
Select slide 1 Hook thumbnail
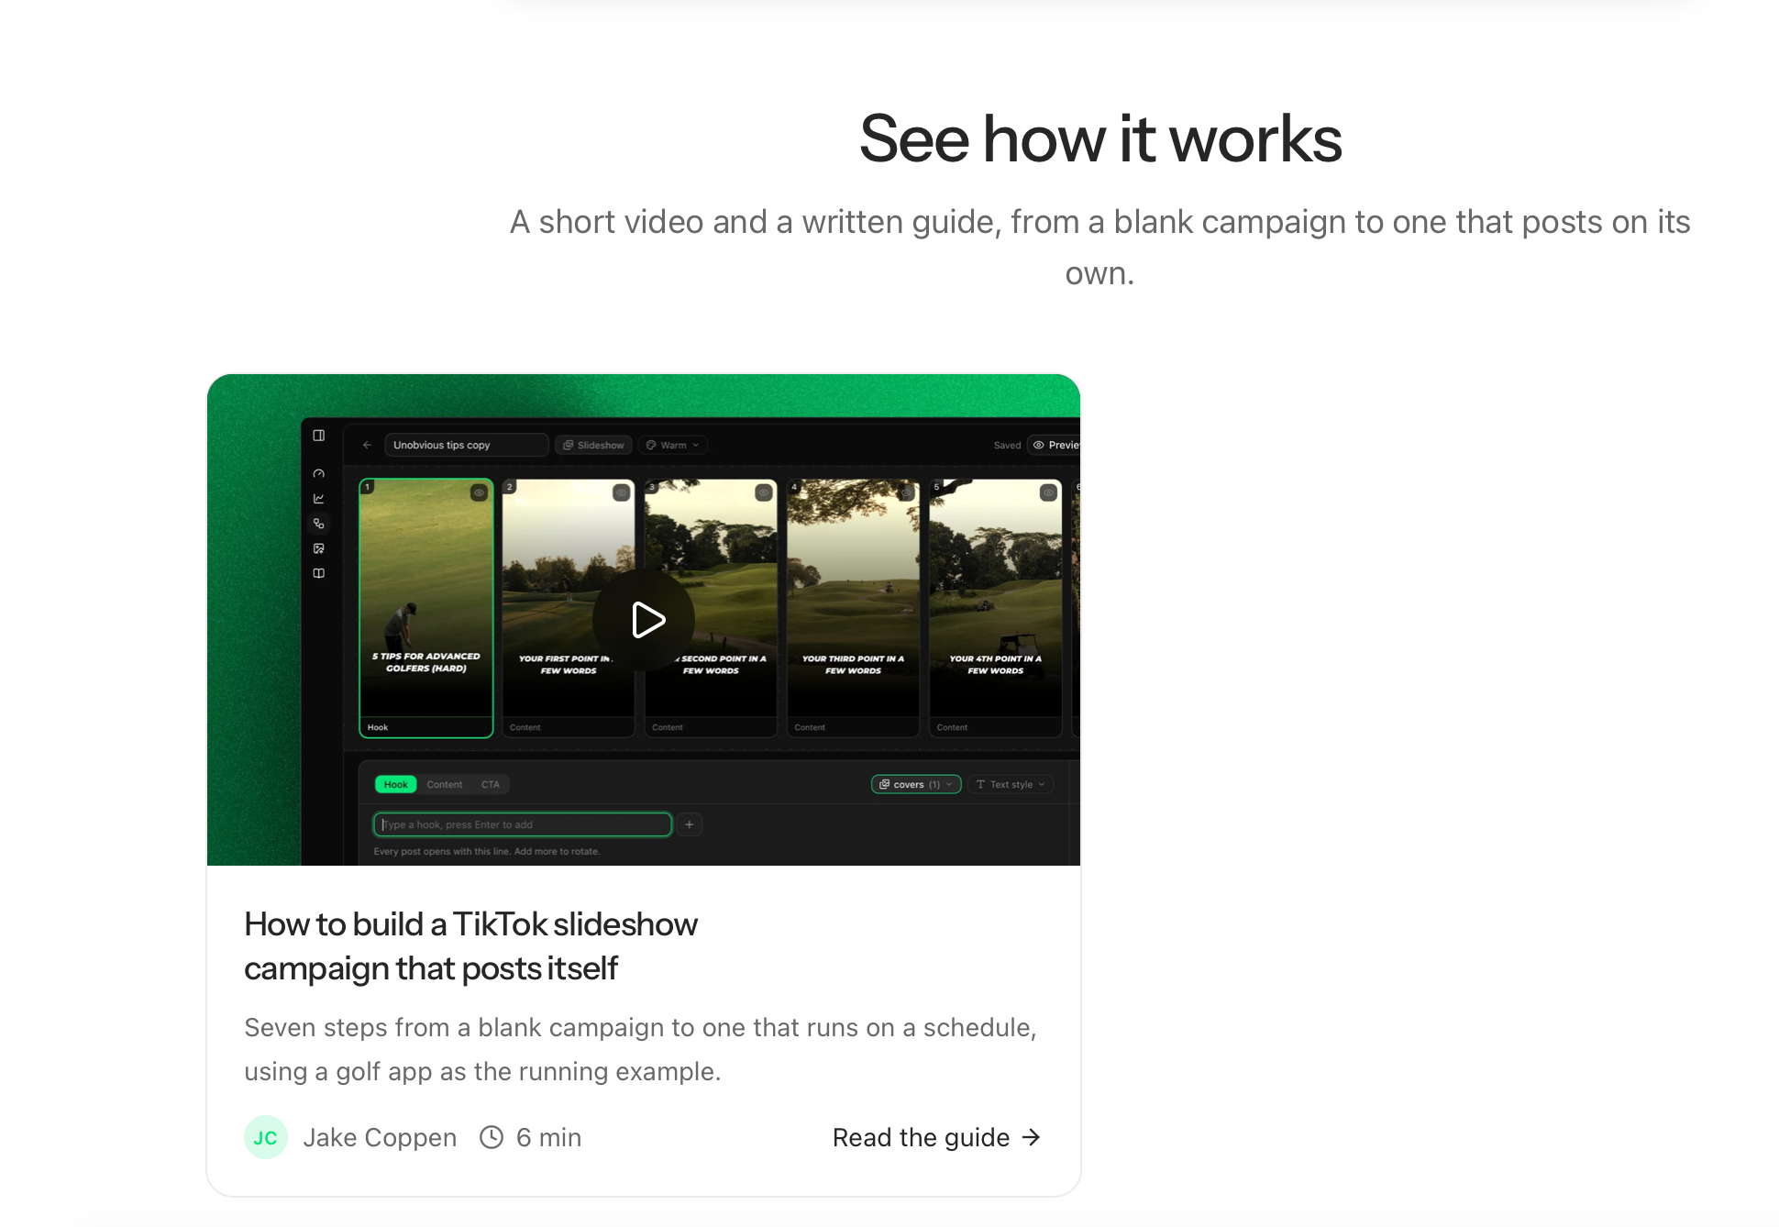tap(426, 608)
